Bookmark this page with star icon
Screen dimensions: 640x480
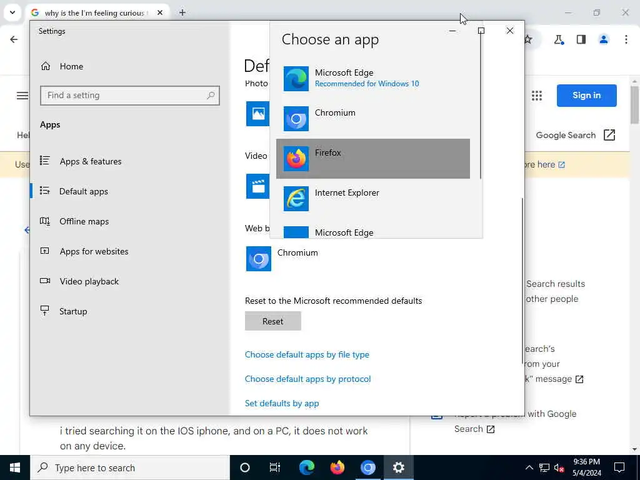(x=528, y=39)
